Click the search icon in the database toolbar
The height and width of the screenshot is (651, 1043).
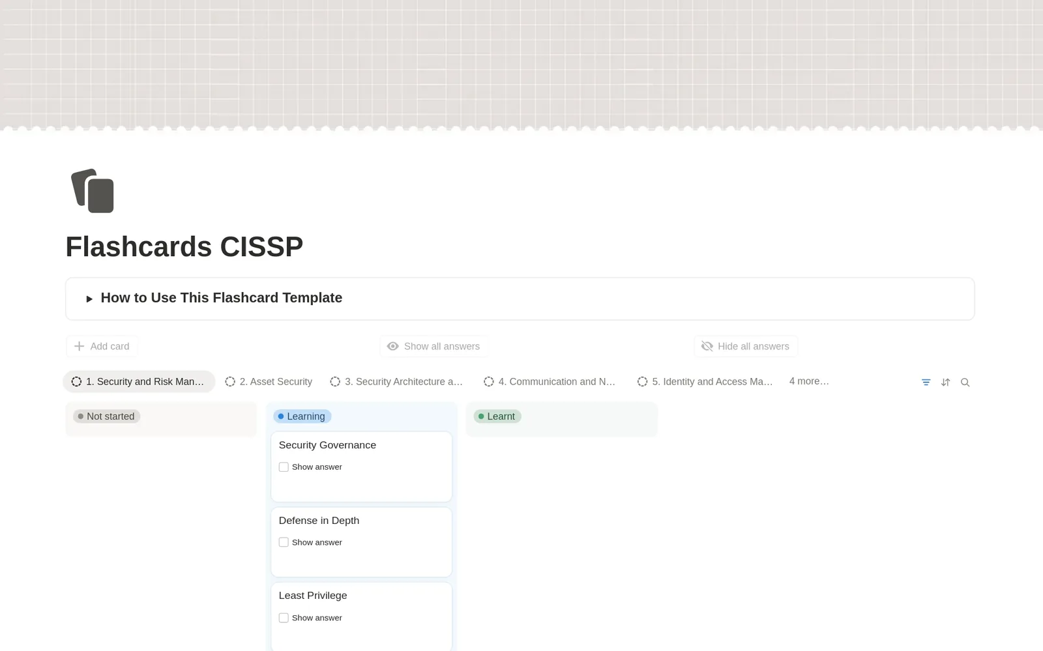coord(965,383)
